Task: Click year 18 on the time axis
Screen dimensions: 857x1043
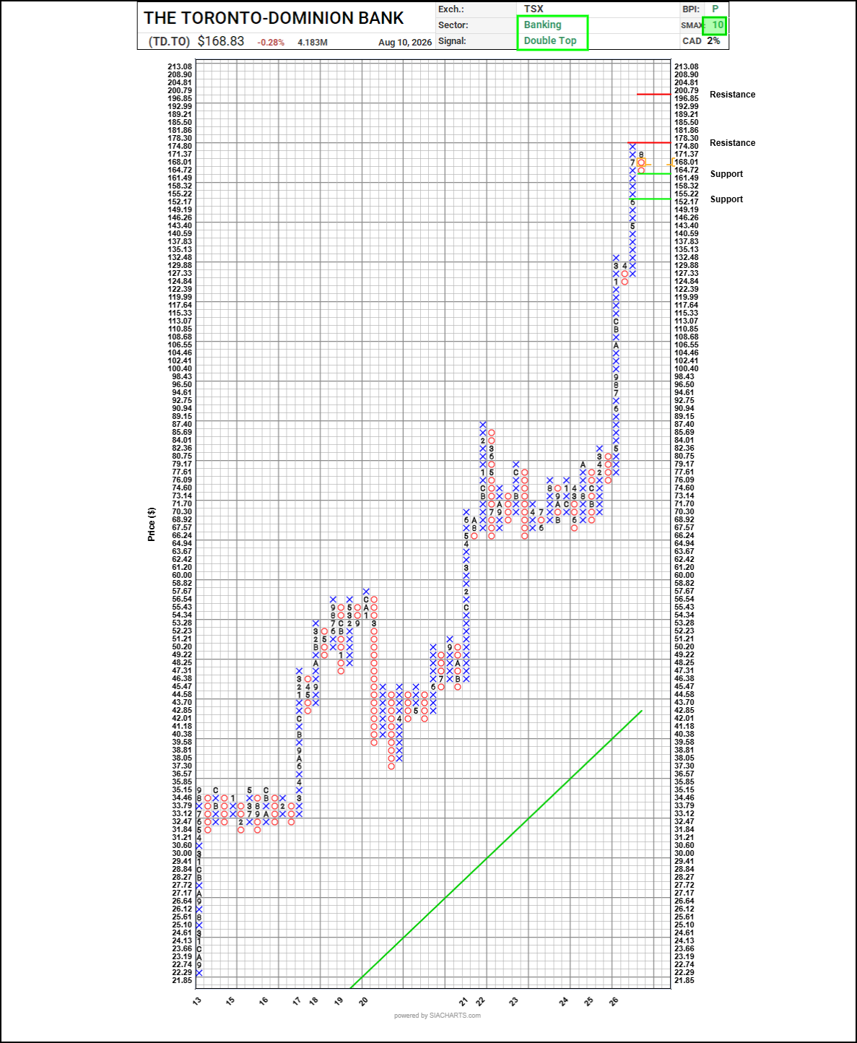Action: click(x=313, y=1001)
